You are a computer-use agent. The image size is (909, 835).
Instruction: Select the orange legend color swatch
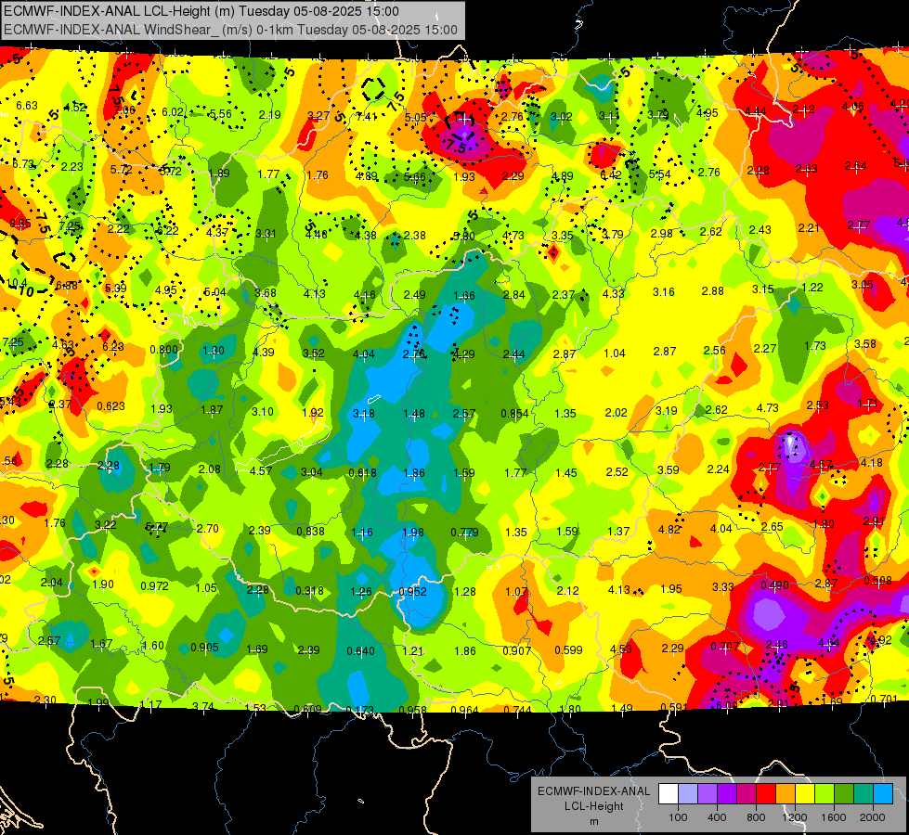[786, 794]
